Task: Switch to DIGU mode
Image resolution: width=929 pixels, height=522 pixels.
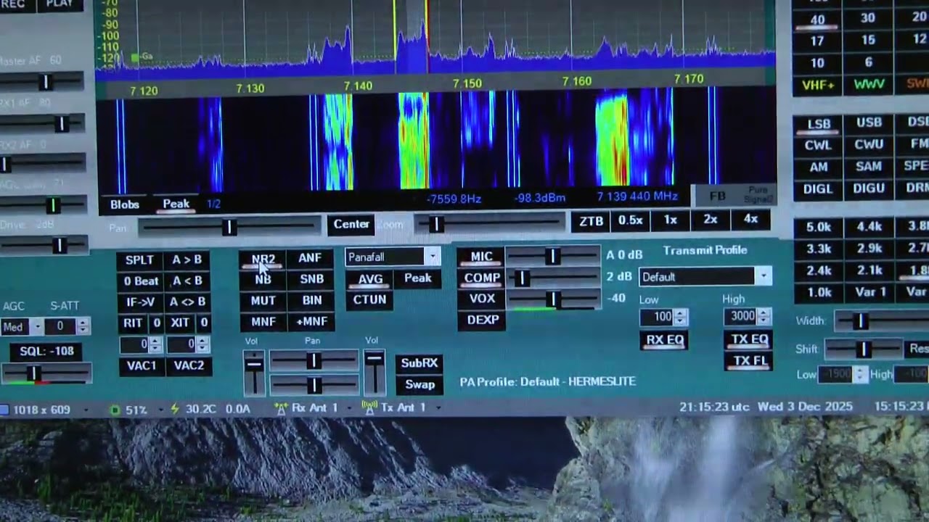Action: click(869, 188)
